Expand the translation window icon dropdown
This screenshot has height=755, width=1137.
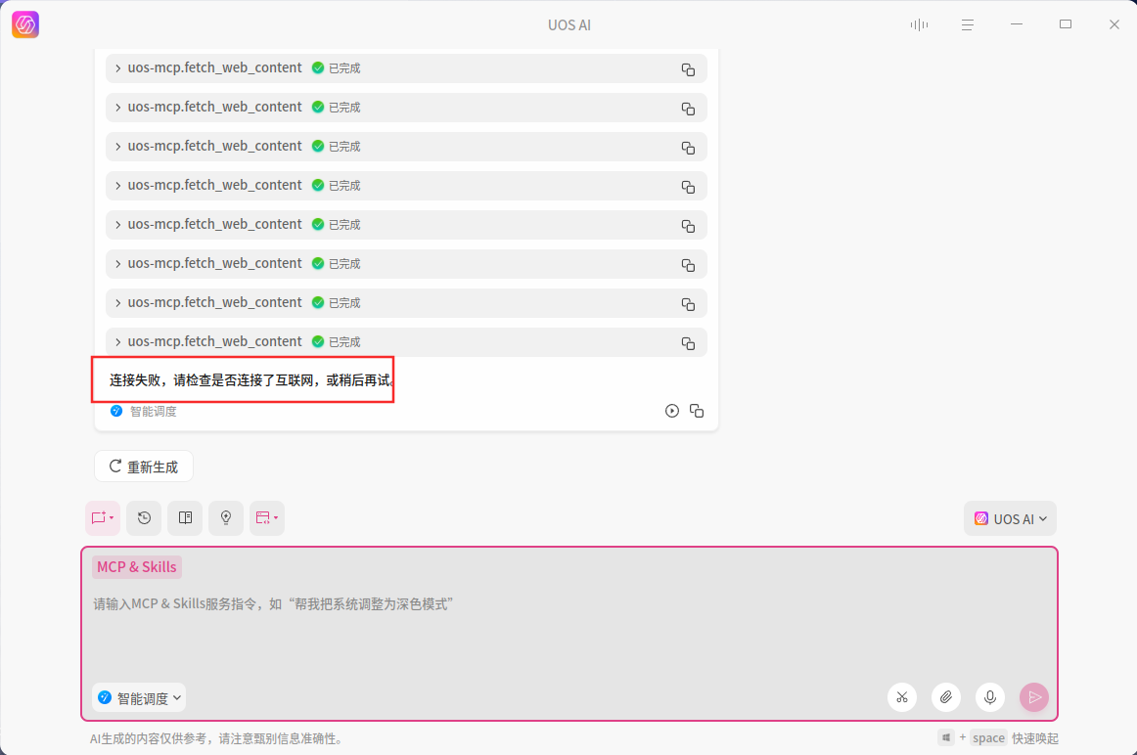pyautogui.click(x=266, y=518)
